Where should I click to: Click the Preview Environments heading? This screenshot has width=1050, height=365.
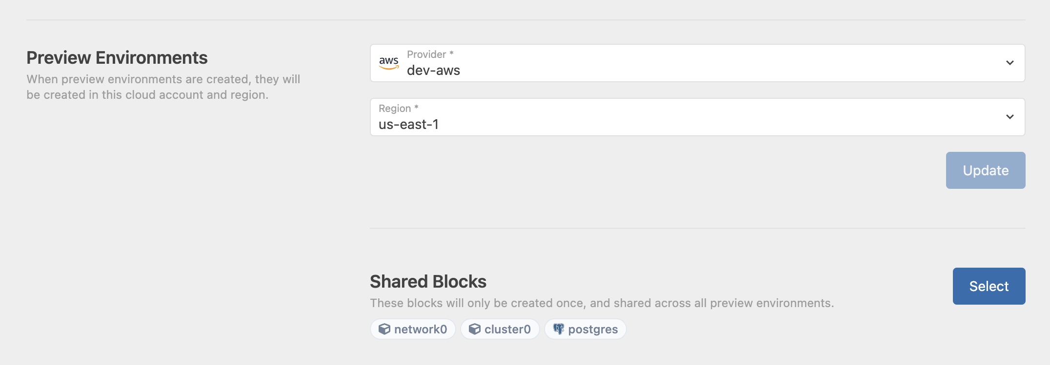(117, 57)
